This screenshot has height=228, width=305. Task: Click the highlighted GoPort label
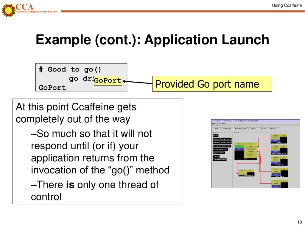point(108,80)
